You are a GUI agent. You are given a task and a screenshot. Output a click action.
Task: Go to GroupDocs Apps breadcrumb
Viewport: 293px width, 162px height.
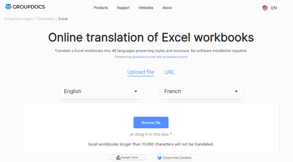[18, 19]
